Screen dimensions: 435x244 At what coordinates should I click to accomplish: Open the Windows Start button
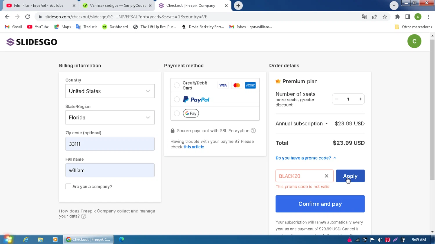[8, 239]
